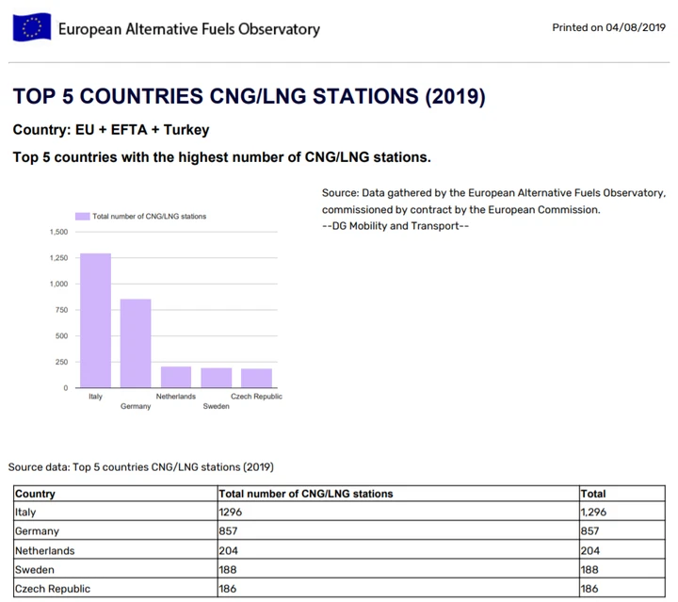Click the 'Netherlands' x-axis label
678x602 pixels.
tap(176, 396)
